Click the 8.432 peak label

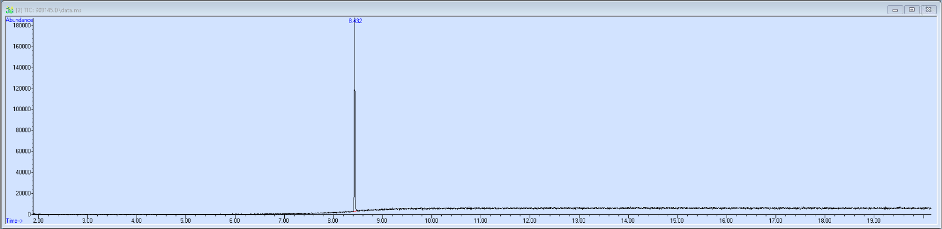355,21
